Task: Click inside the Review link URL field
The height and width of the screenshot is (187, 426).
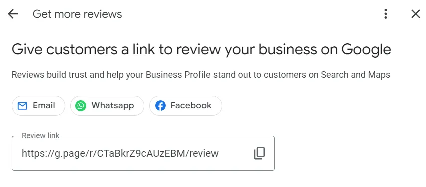Action: [143, 153]
